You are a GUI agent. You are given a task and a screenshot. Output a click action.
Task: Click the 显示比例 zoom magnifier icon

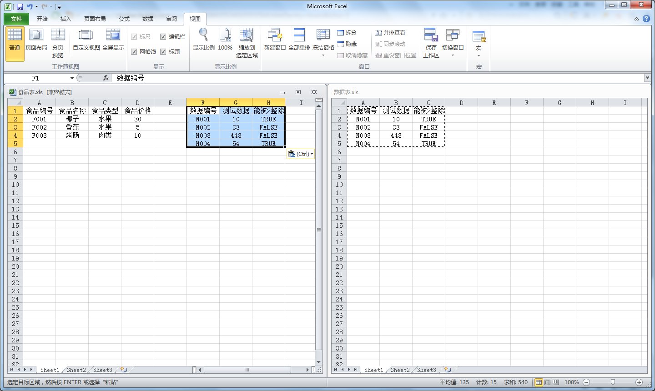(203, 35)
